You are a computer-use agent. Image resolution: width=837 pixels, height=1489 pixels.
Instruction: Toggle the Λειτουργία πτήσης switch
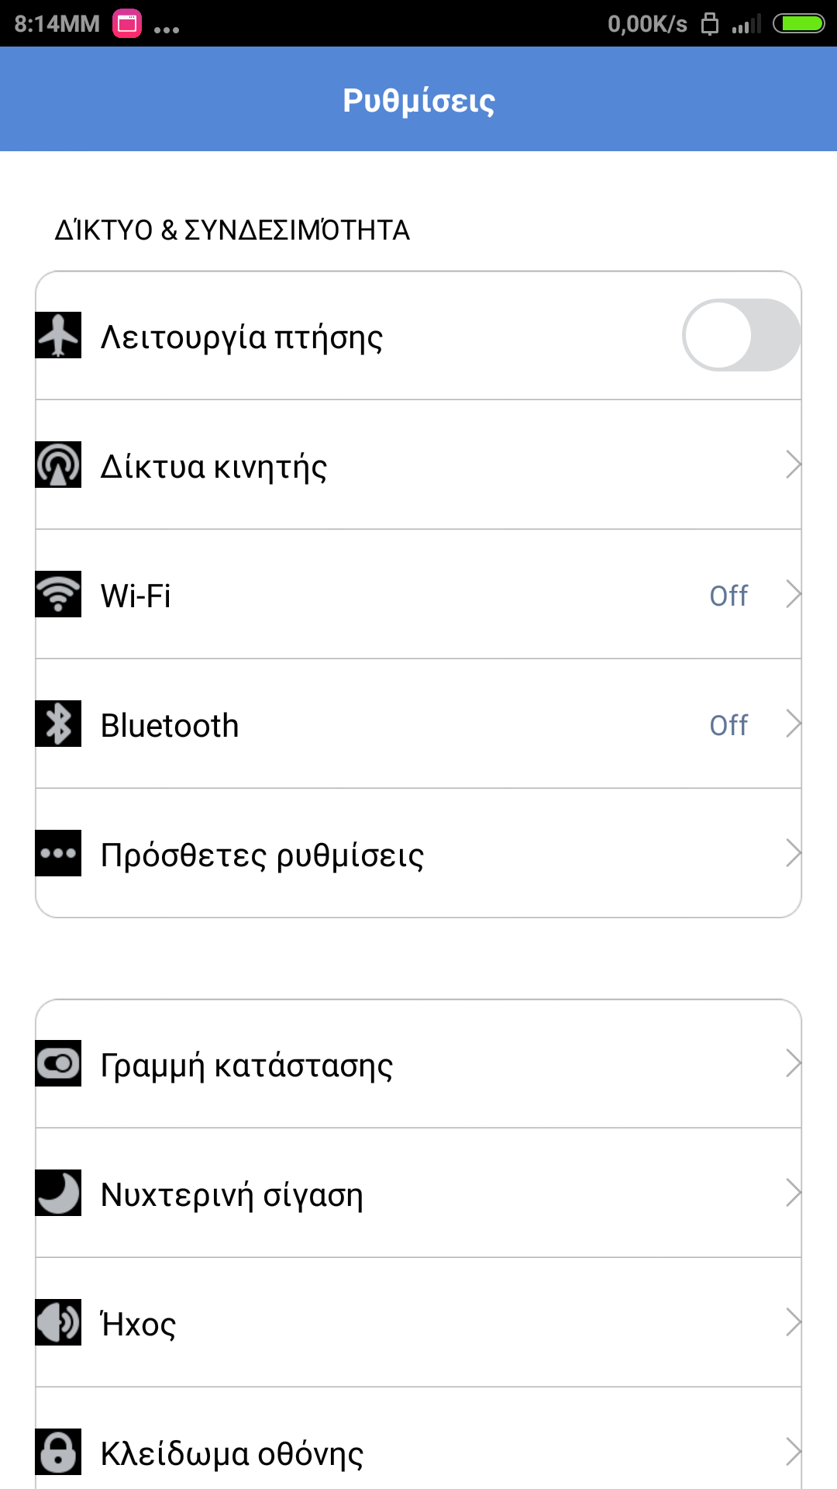[741, 335]
